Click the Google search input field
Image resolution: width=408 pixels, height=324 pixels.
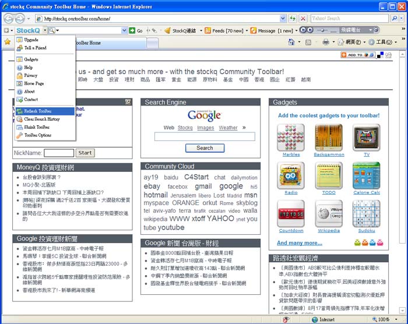tap(205, 136)
